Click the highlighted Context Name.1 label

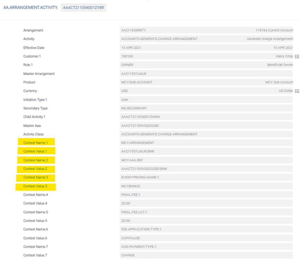[x=35, y=143]
